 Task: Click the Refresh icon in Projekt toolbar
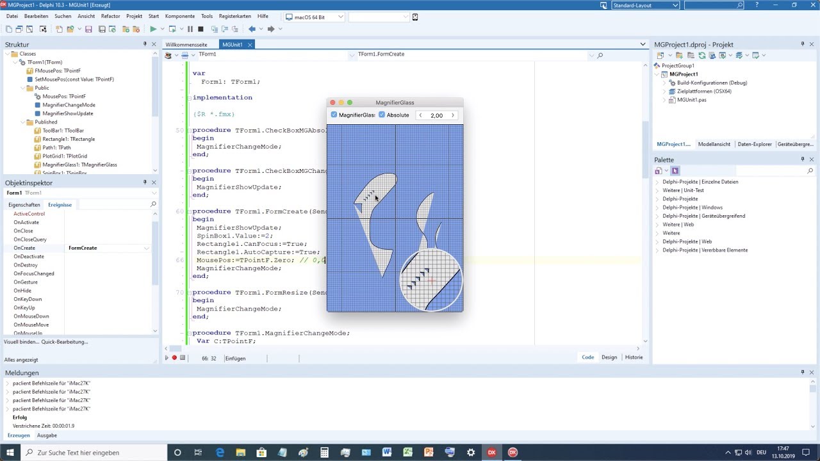702,56
